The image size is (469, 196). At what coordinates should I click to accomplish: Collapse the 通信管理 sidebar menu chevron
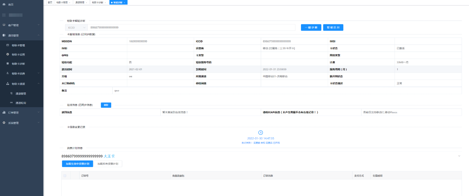(38, 35)
